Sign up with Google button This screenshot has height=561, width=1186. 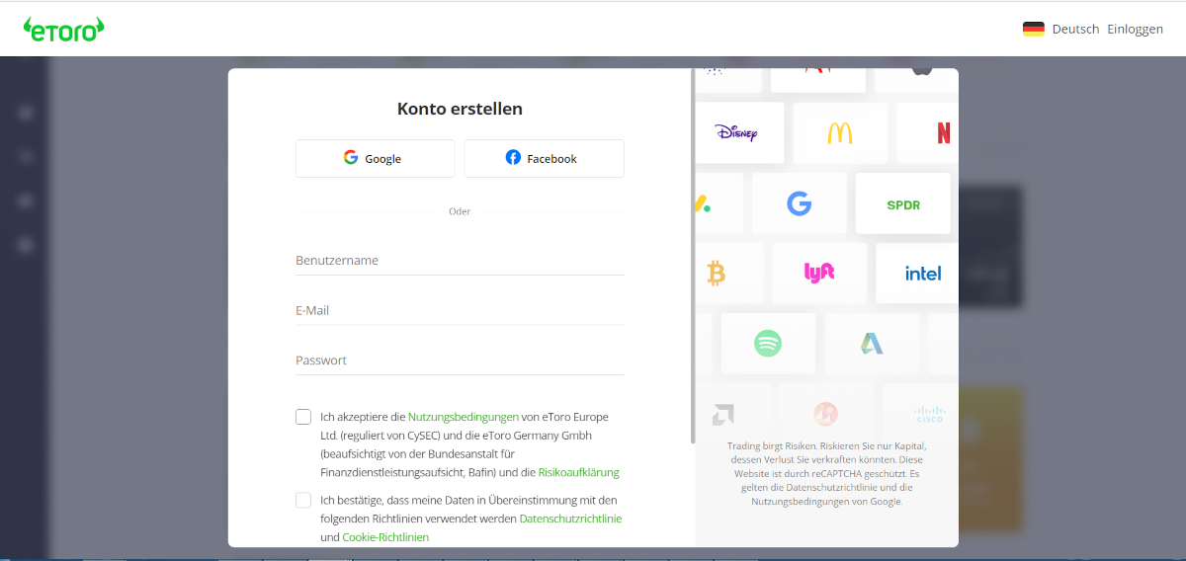(x=376, y=158)
